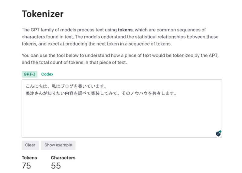Switch to the GPT-3 tokenizer tab
The image size is (242, 173).
tap(29, 74)
